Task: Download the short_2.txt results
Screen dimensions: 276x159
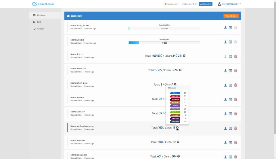Action: [225, 85]
